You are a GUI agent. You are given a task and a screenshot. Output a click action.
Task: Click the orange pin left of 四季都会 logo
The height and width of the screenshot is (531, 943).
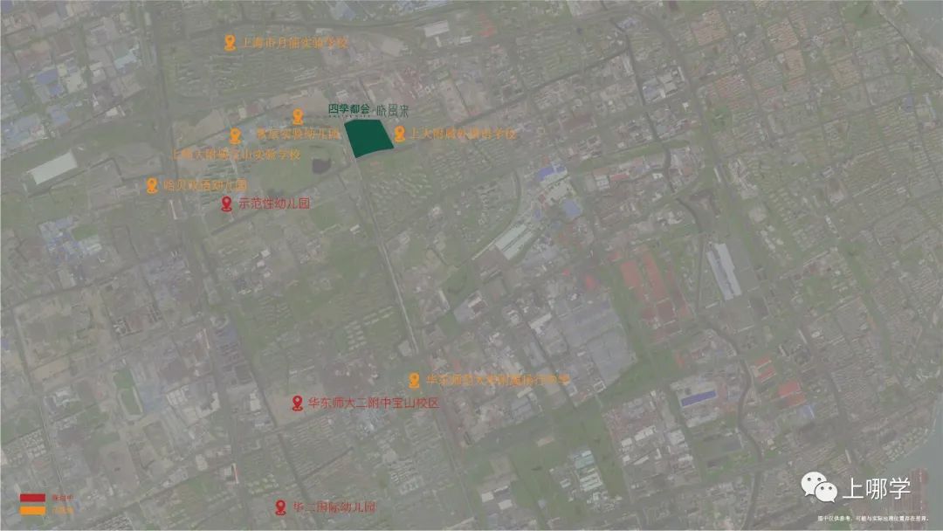pos(298,115)
